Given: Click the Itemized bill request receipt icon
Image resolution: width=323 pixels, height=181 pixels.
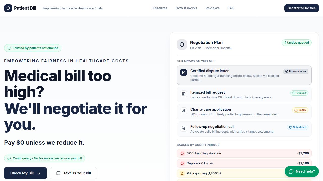Looking at the screenshot, I should [184, 94].
